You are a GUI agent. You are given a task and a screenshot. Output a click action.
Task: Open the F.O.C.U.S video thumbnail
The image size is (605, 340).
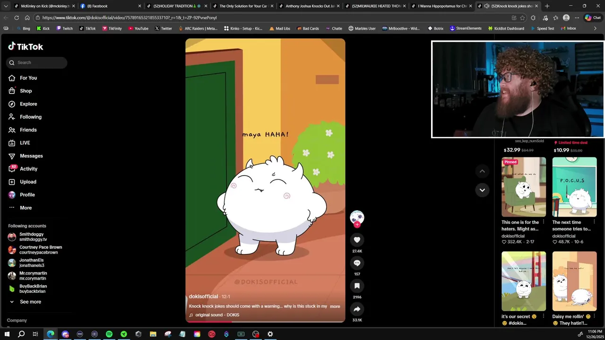[x=574, y=187]
